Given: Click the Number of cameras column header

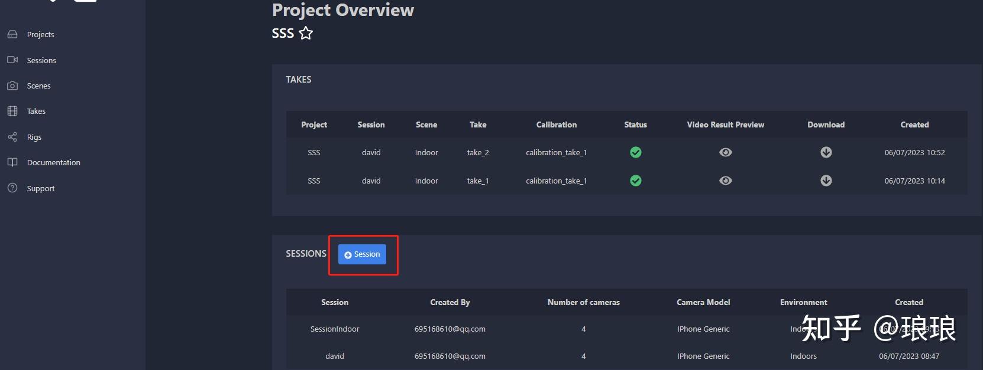Looking at the screenshot, I should [x=584, y=302].
